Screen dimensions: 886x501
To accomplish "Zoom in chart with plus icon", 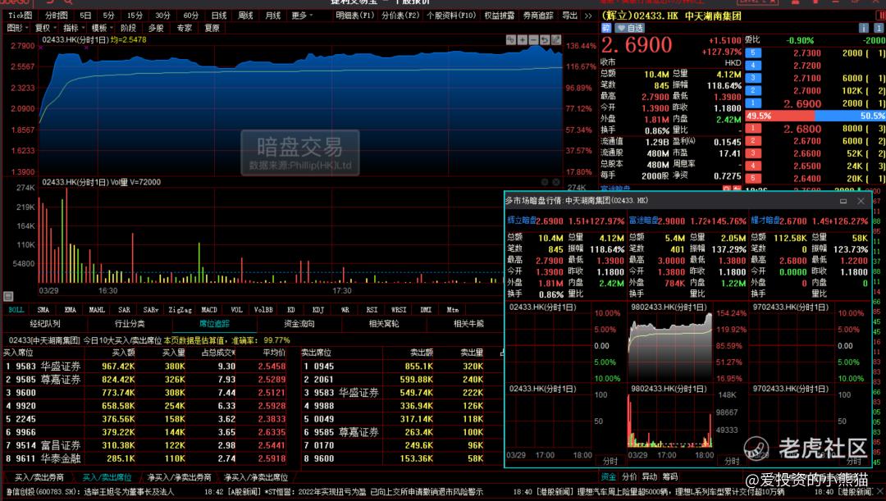I will pos(522,39).
